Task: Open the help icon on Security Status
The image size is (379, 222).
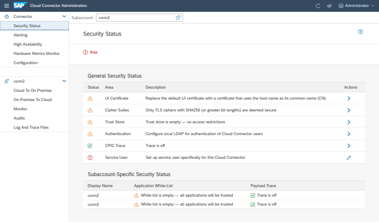Action: [x=361, y=32]
